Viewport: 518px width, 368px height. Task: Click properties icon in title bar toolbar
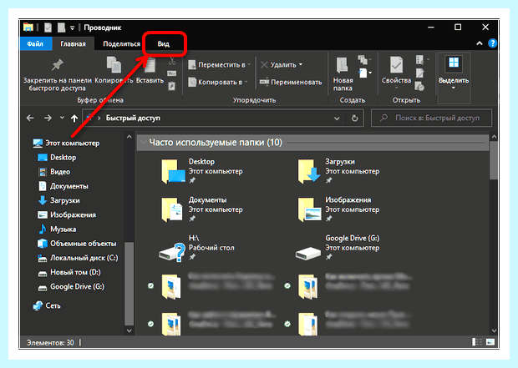point(48,28)
